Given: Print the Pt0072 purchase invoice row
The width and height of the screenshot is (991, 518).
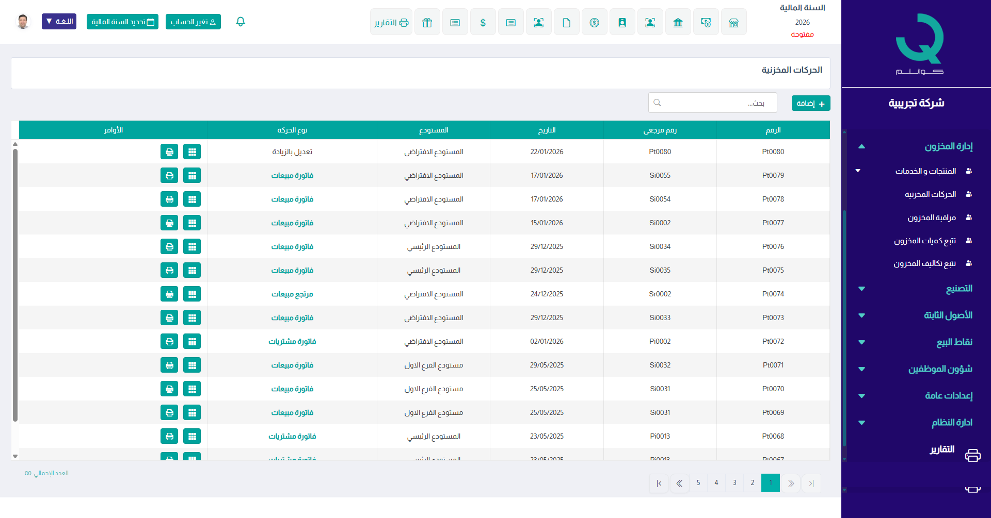Looking at the screenshot, I should [169, 342].
